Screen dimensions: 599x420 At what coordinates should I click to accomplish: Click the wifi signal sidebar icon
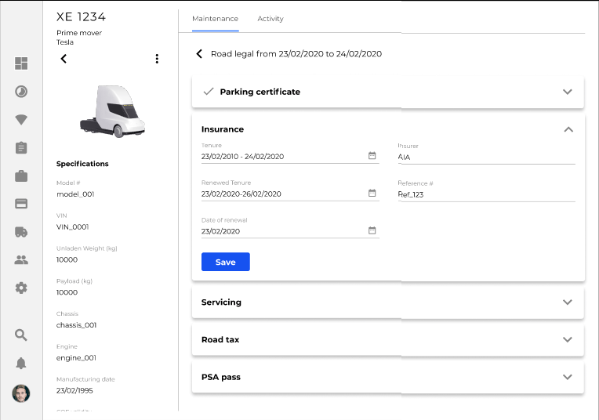[21, 120]
